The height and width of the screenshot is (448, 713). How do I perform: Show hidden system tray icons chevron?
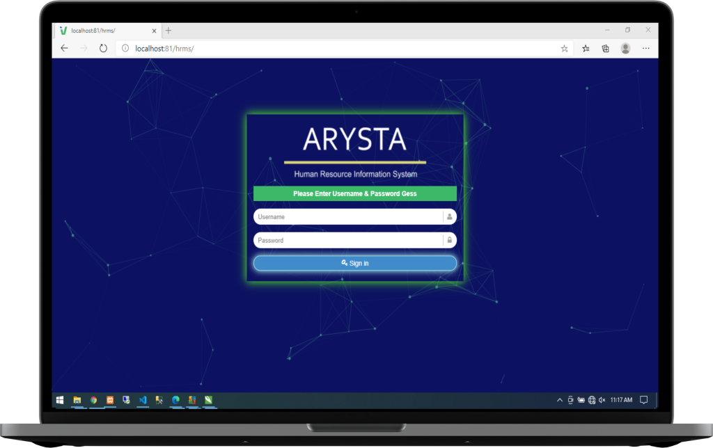[x=560, y=400]
